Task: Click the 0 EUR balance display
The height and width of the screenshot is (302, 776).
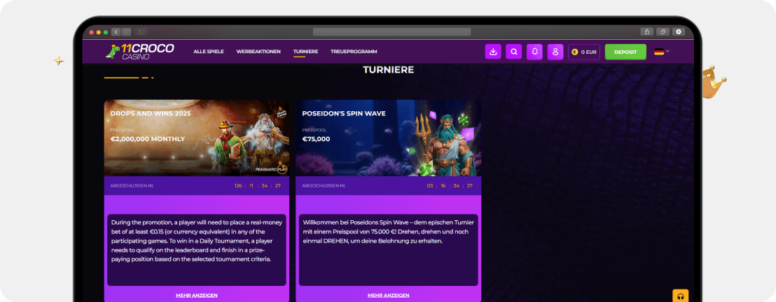Action: click(583, 52)
